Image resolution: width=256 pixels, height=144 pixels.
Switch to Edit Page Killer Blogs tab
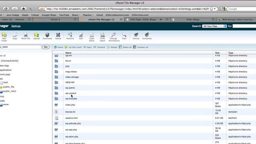pyautogui.click(x=147, y=20)
